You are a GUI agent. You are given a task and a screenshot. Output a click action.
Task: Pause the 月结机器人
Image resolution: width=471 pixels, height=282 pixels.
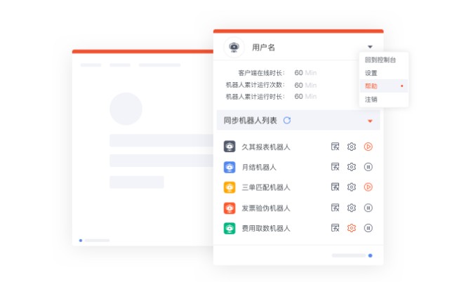(x=369, y=167)
